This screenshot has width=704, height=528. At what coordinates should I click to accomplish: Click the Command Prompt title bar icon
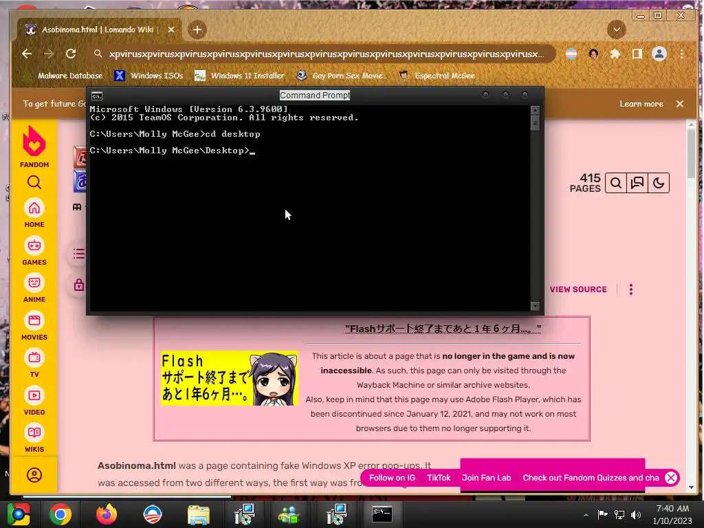pyautogui.click(x=96, y=96)
